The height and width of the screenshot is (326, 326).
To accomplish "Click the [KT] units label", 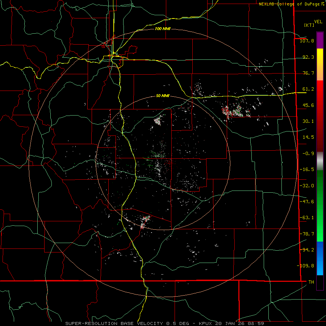I will (309, 25).
